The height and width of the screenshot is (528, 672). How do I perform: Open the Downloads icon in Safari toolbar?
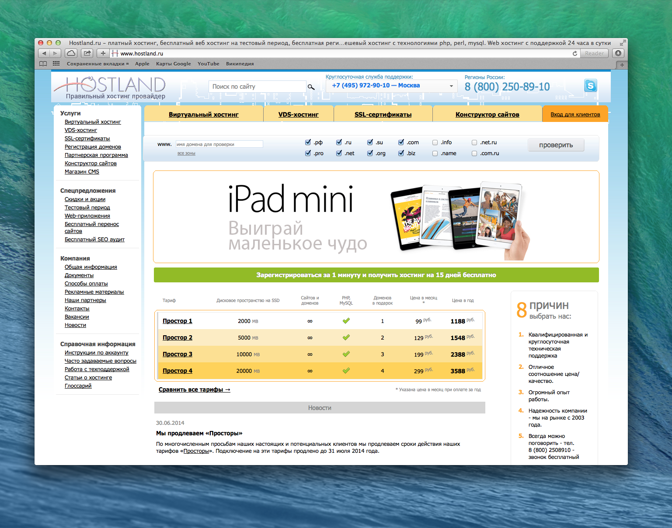point(618,53)
